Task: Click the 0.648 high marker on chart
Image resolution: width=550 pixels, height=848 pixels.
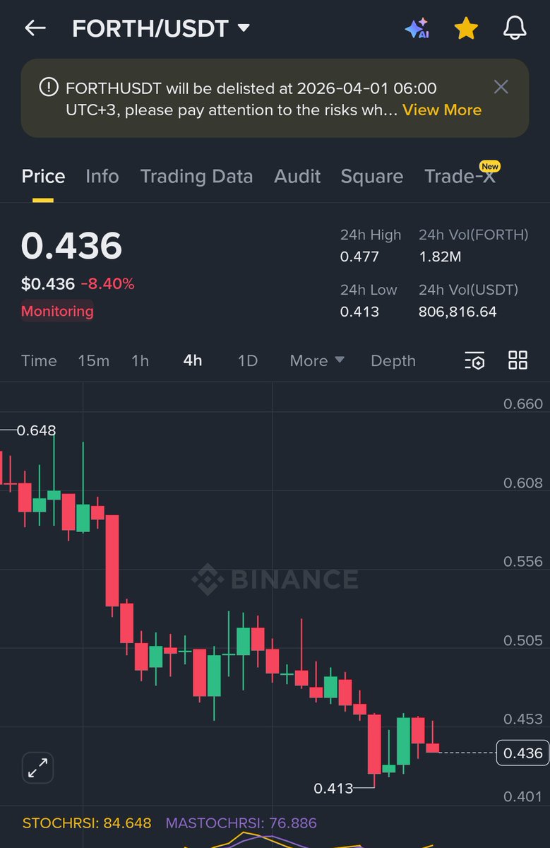Action: pos(36,430)
